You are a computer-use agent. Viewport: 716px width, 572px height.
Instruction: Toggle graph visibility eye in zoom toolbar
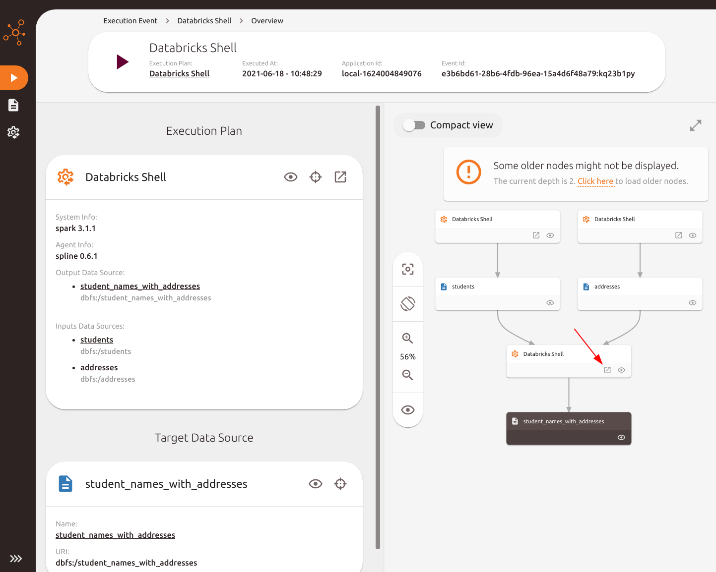[408, 410]
